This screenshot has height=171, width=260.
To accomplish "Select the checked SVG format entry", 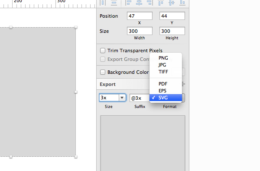I will [166, 98].
